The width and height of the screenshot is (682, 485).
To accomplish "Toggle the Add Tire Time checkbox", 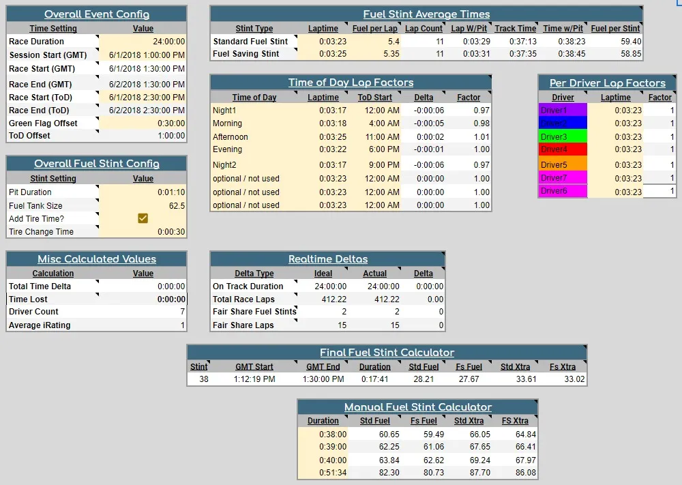I will pos(143,218).
